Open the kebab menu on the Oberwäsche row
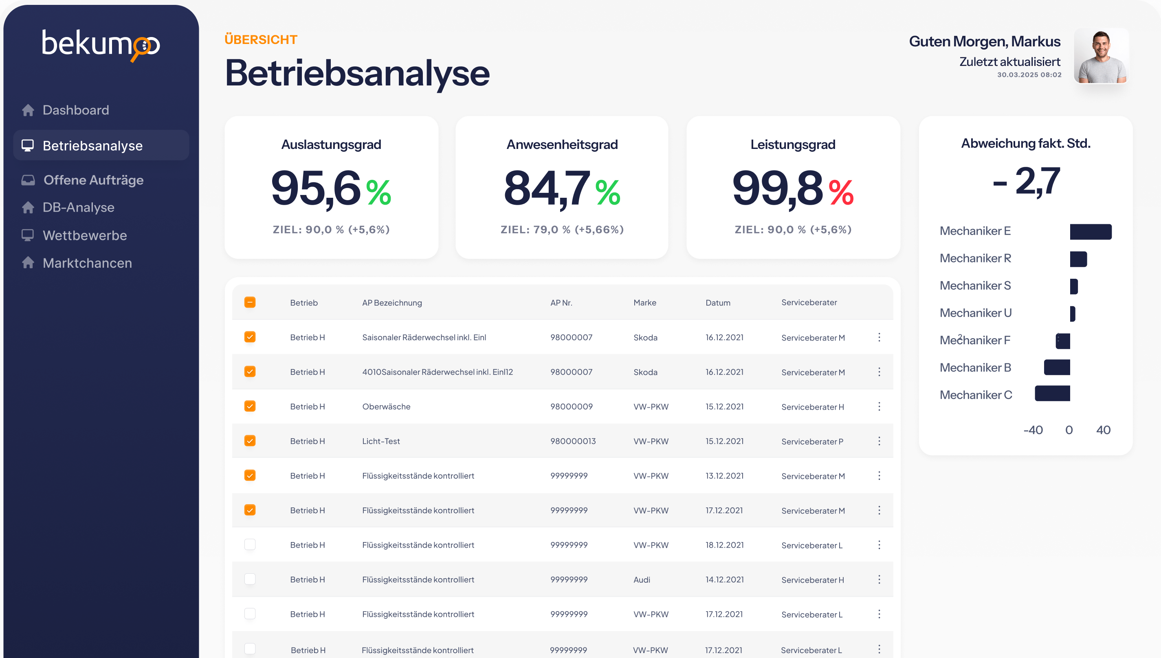Image resolution: width=1161 pixels, height=658 pixels. tap(879, 406)
